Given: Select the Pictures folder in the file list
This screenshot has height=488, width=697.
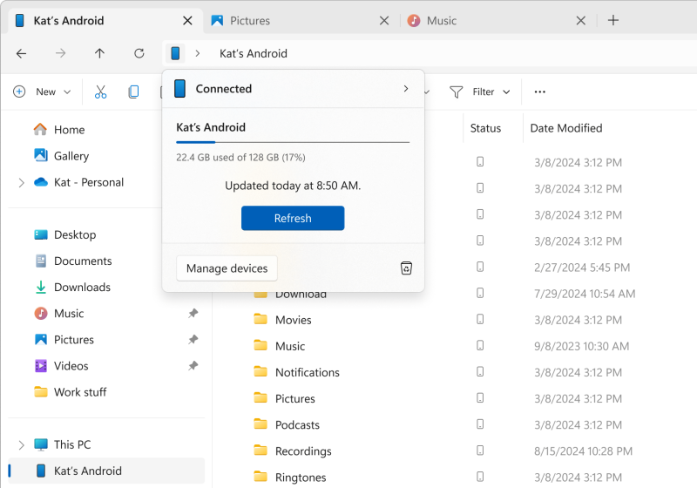Looking at the screenshot, I should coord(294,398).
